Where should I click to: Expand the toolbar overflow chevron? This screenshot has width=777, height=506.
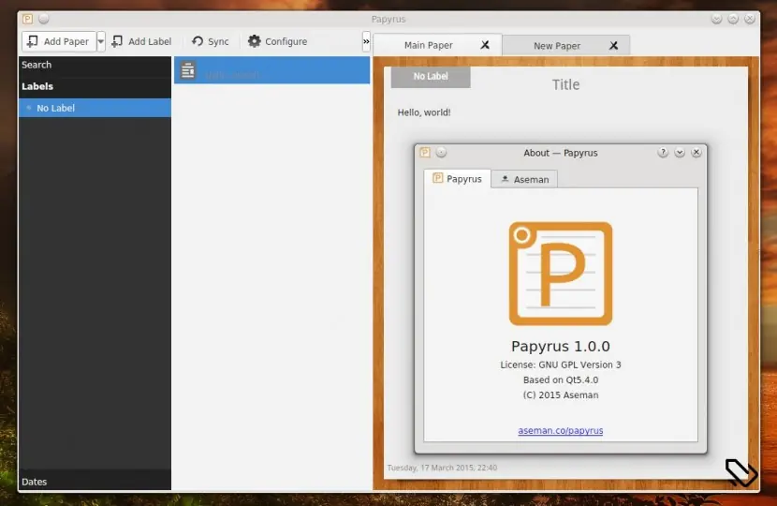(x=366, y=41)
